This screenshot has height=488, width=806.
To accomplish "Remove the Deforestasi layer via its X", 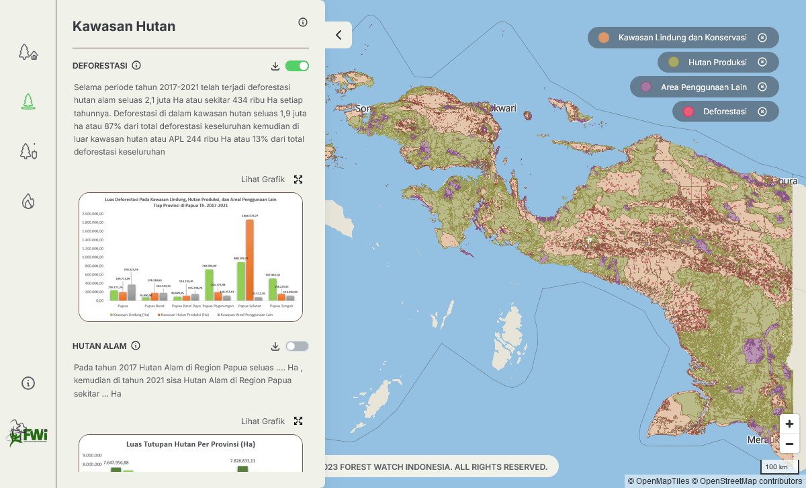I will 762,111.
